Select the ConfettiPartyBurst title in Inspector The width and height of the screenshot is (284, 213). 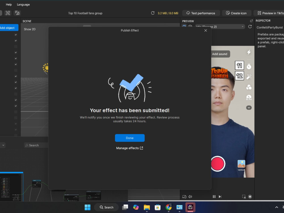270,27
